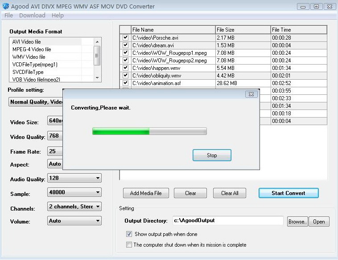338x260 pixels.
Task: Select the C:\video\animation.asf file name
Action: coord(157,83)
